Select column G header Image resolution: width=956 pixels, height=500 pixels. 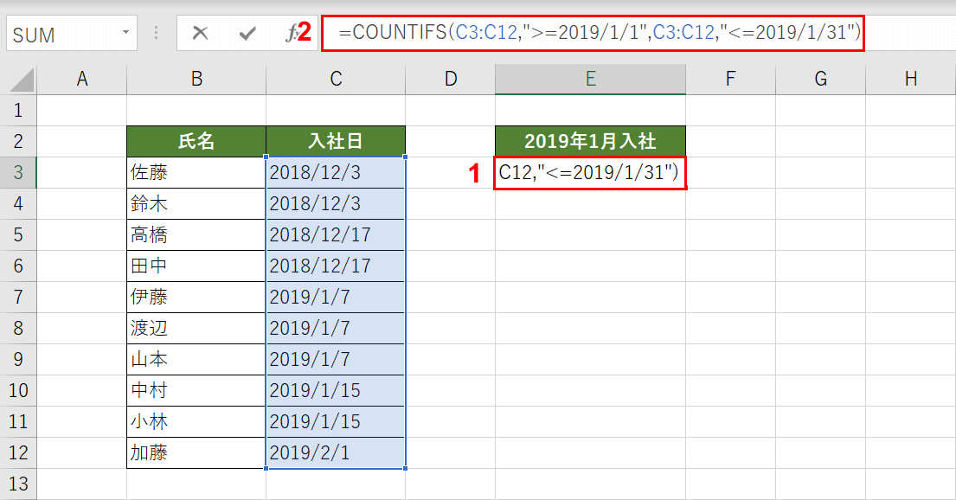click(x=821, y=80)
